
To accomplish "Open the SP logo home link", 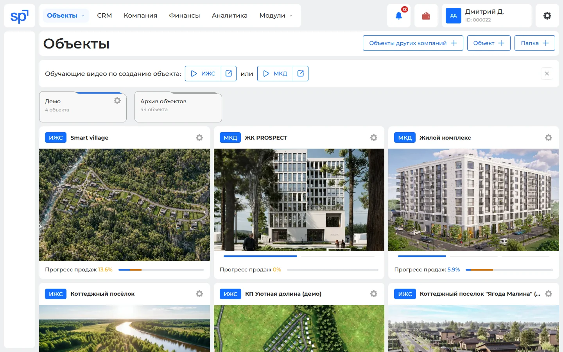I will click(19, 16).
